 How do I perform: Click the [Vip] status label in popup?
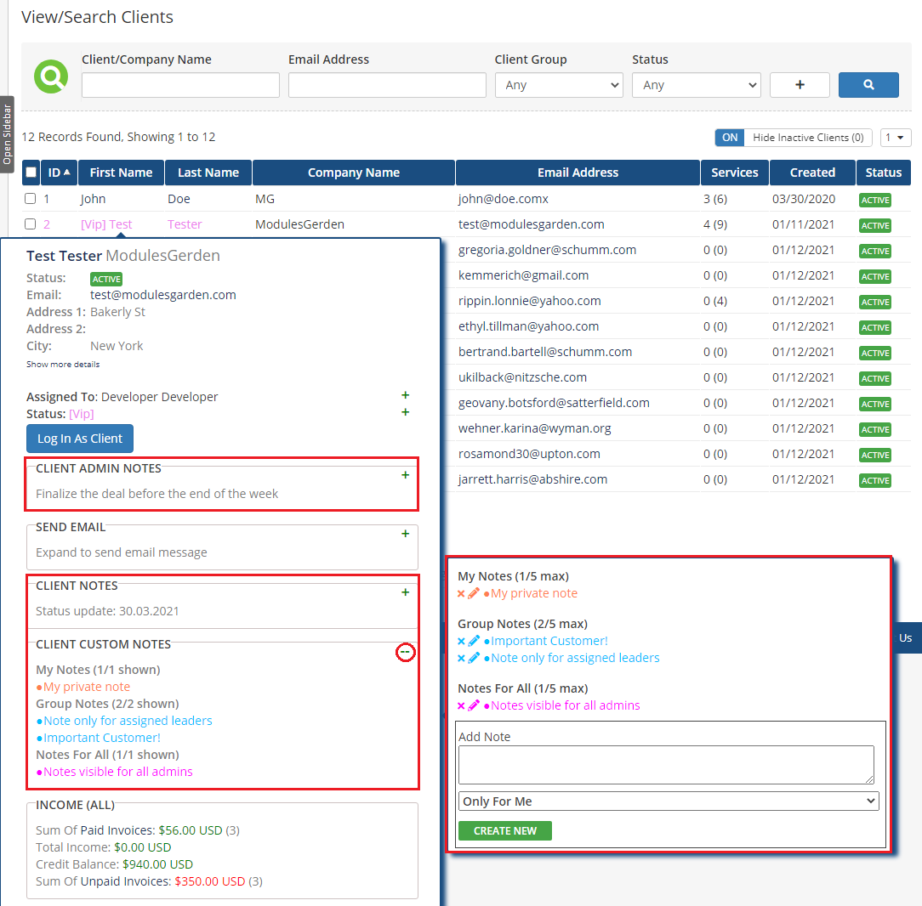81,414
